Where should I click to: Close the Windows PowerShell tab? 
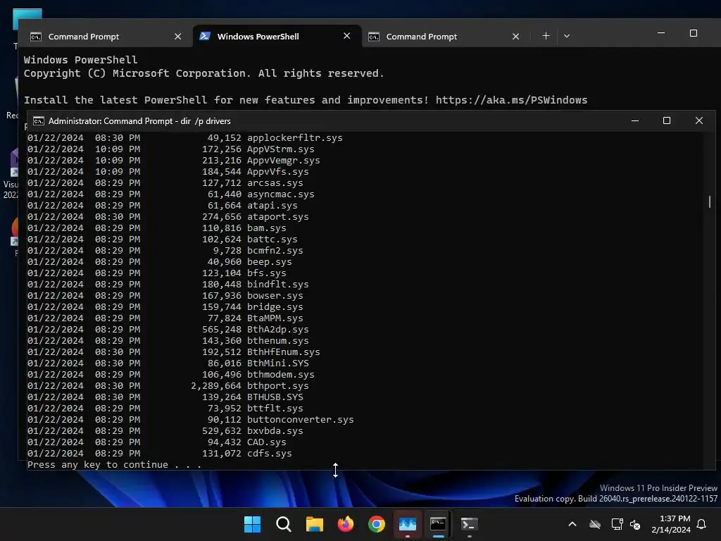[346, 36]
